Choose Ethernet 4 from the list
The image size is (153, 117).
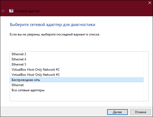click(x=77, y=59)
